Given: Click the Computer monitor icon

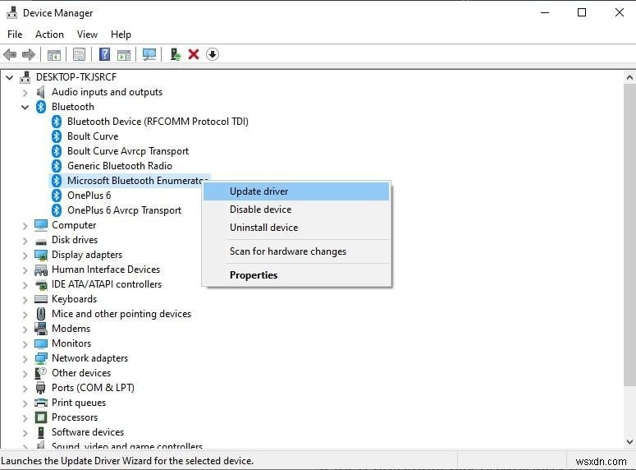Looking at the screenshot, I should click(41, 225).
